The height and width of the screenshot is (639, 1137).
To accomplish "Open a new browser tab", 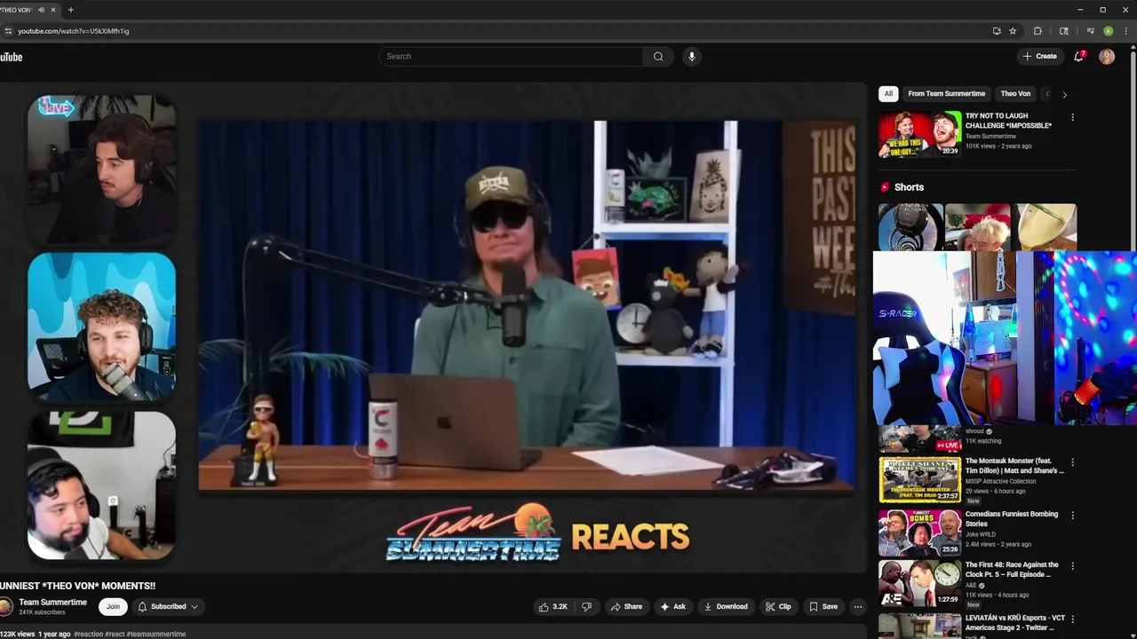I will coord(70,10).
